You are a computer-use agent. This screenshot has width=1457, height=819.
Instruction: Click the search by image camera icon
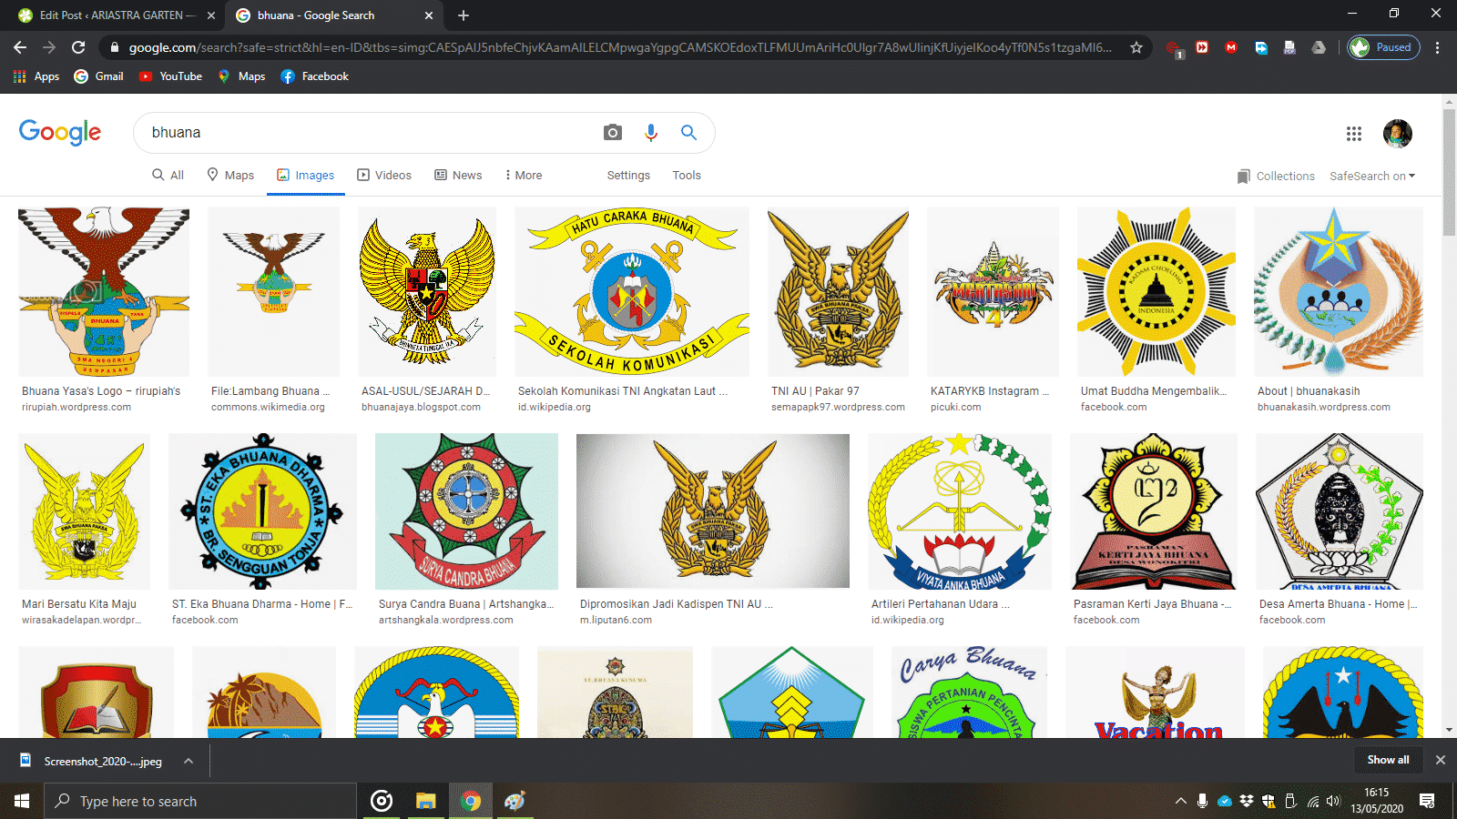613,133
